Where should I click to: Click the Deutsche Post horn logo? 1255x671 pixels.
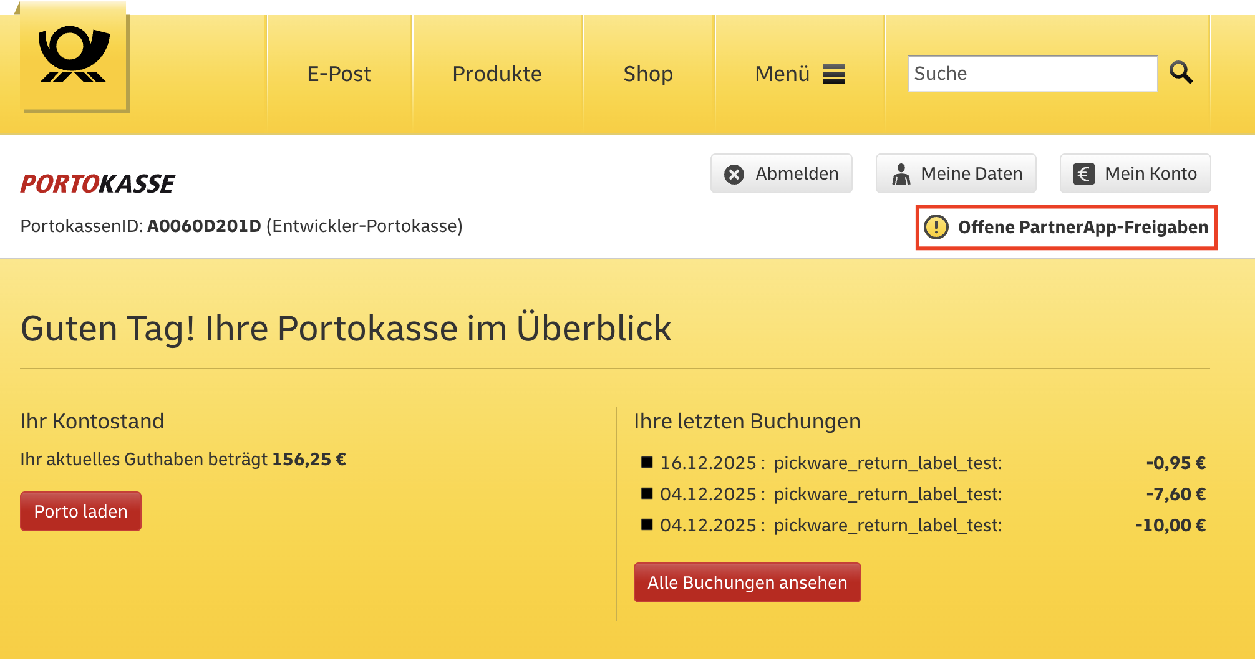click(x=74, y=56)
